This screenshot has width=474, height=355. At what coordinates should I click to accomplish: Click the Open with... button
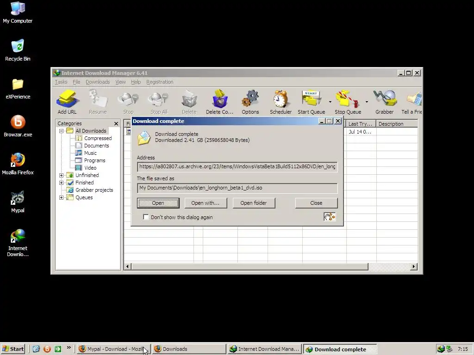coord(206,203)
